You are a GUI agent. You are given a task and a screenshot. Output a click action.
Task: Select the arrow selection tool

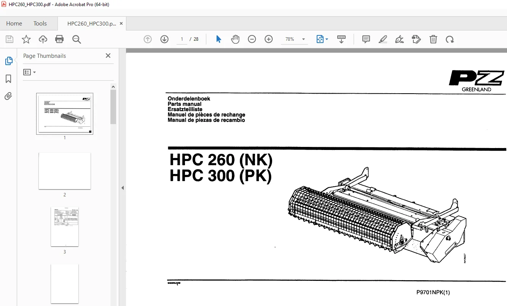pos(218,39)
